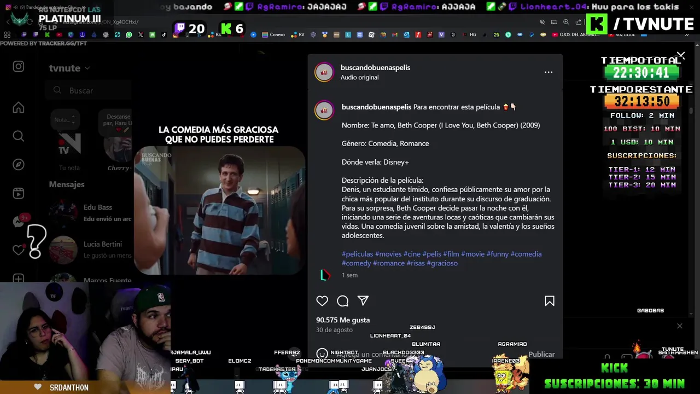Open the Reels icon in sidebar
Viewport: 700px width, 394px height.
pos(19,193)
